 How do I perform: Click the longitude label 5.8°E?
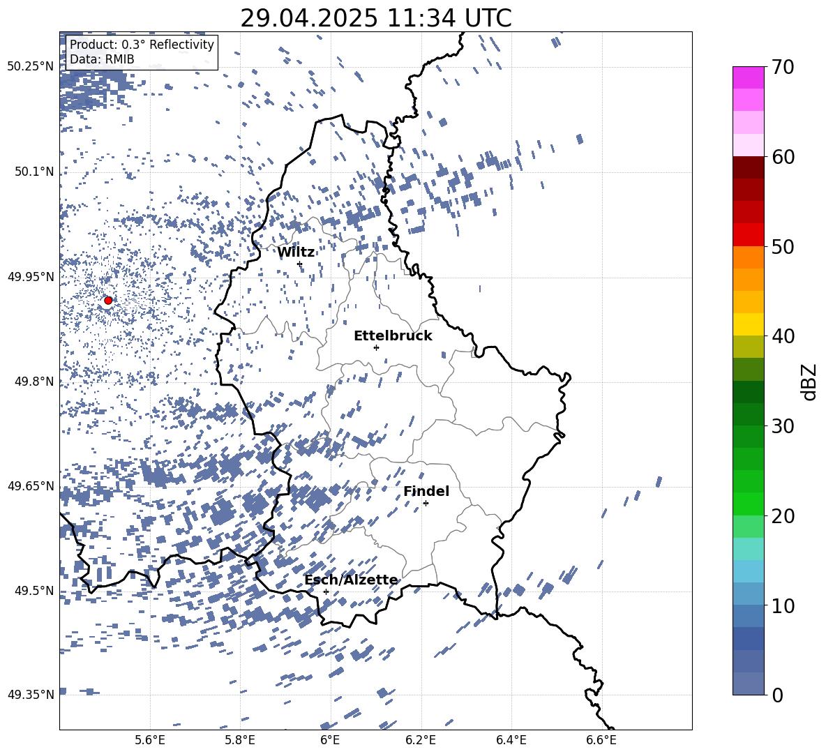click(240, 740)
